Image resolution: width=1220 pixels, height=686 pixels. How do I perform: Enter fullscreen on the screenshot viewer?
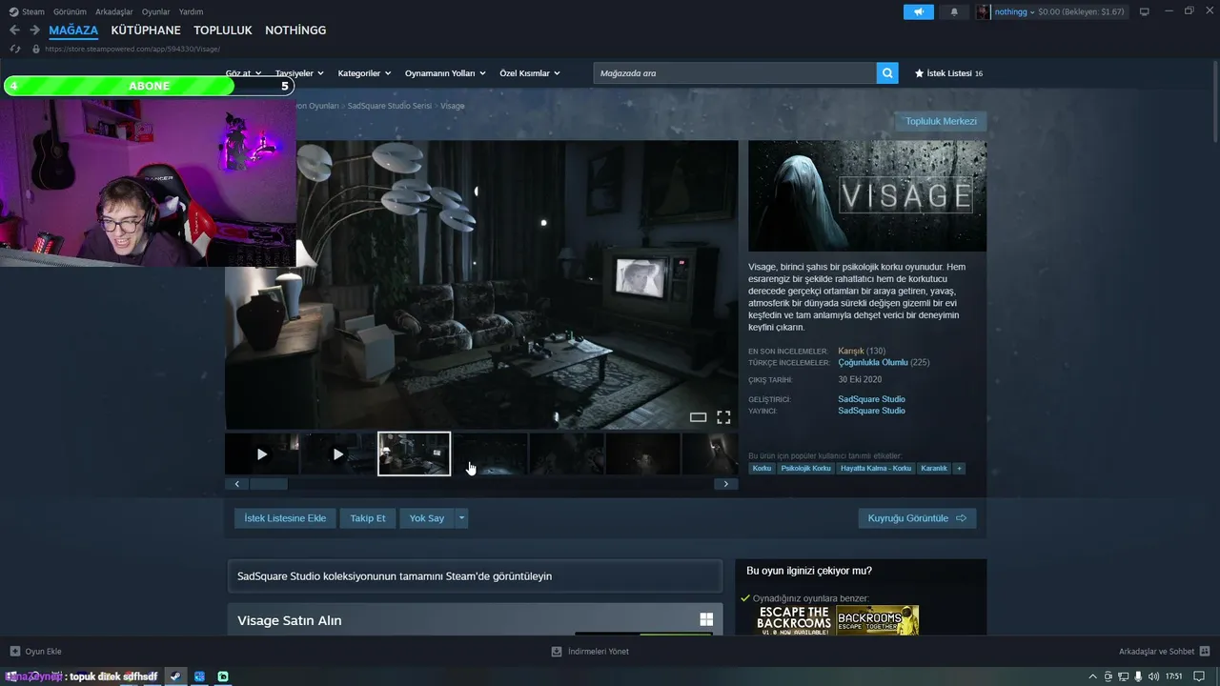tap(723, 417)
